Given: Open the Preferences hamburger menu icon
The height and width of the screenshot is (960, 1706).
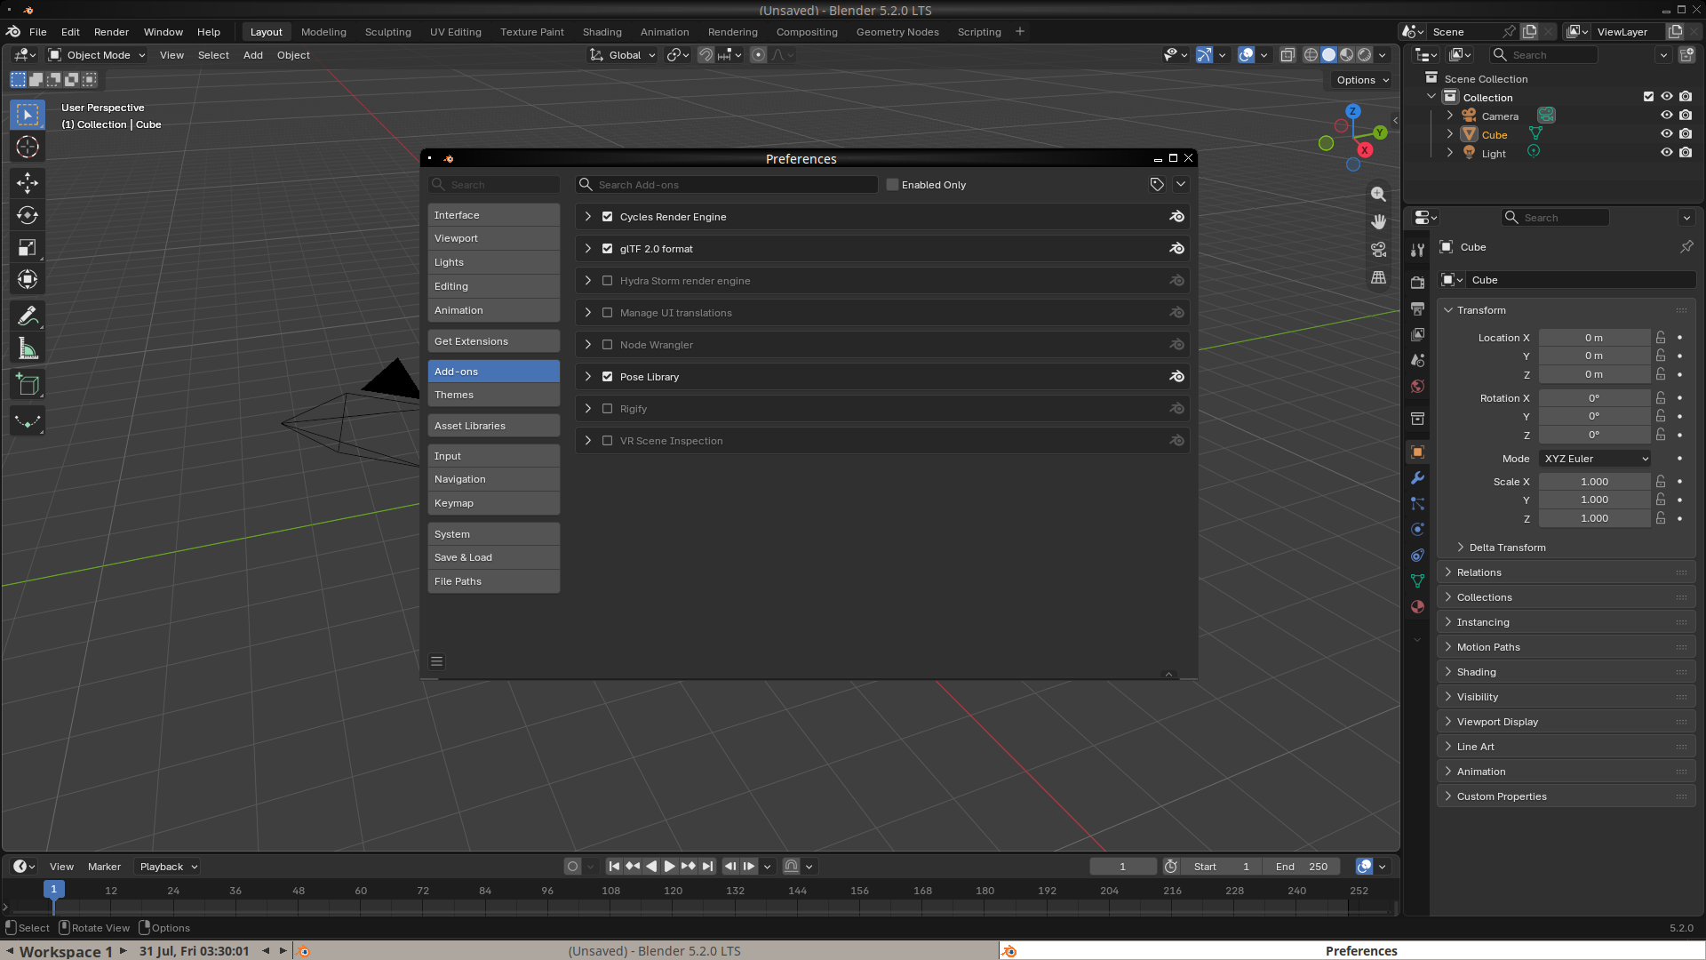Looking at the screenshot, I should point(436,661).
